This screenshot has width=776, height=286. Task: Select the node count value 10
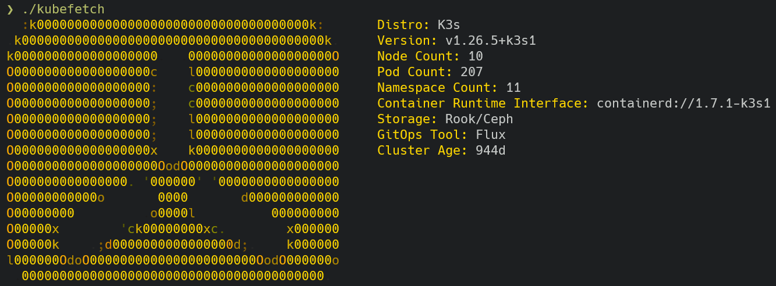pos(476,56)
